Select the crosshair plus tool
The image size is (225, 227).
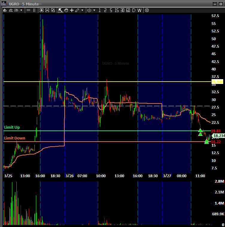pos(72,10)
